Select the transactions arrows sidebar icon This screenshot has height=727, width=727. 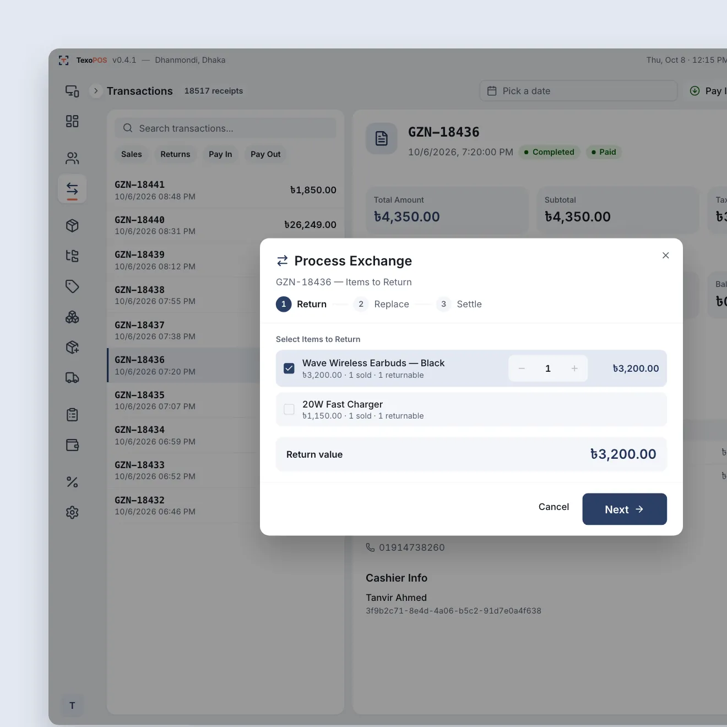pyautogui.click(x=72, y=189)
